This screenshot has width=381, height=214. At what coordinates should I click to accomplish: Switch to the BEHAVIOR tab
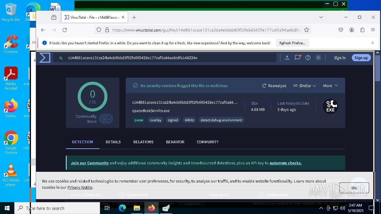point(175,142)
